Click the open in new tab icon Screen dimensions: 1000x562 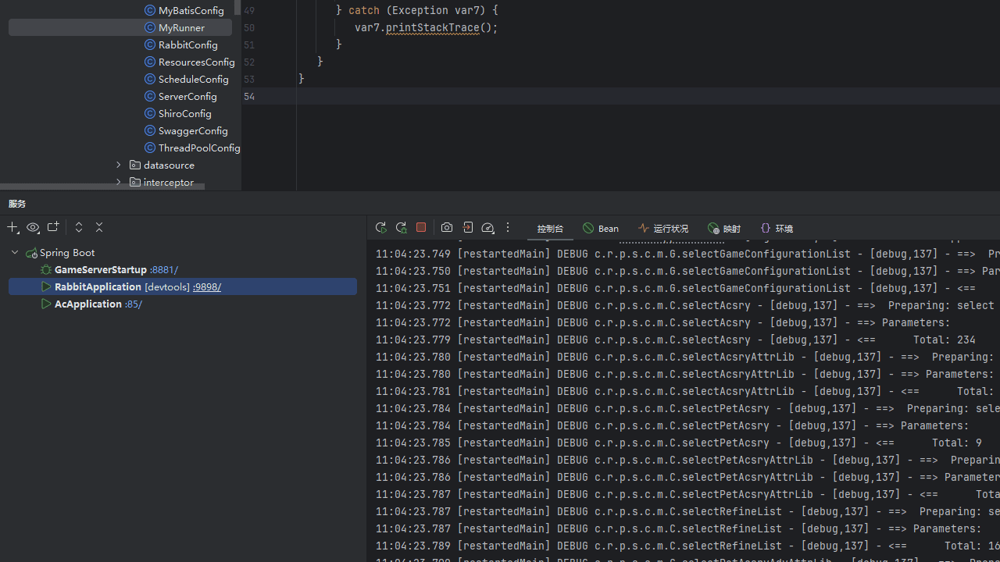click(x=53, y=227)
